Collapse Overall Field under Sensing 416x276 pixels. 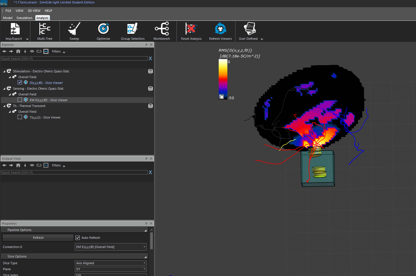tap(10, 94)
